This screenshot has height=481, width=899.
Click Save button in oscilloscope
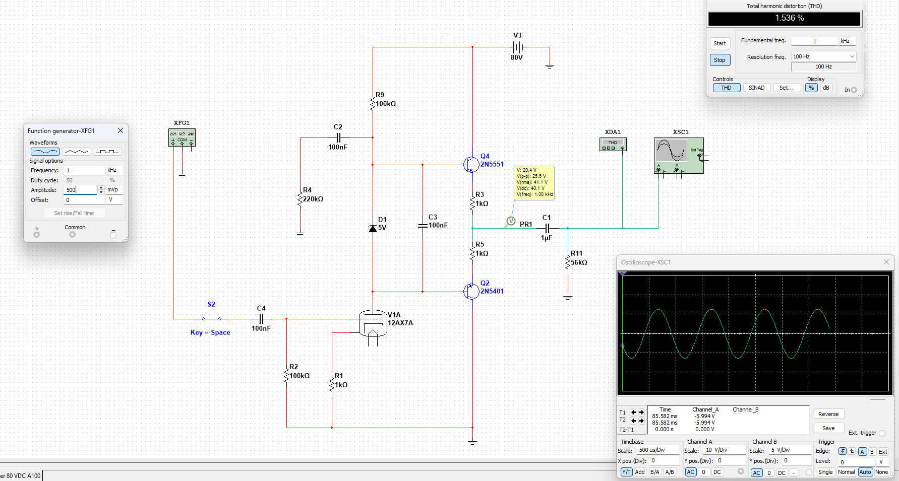[x=828, y=428]
